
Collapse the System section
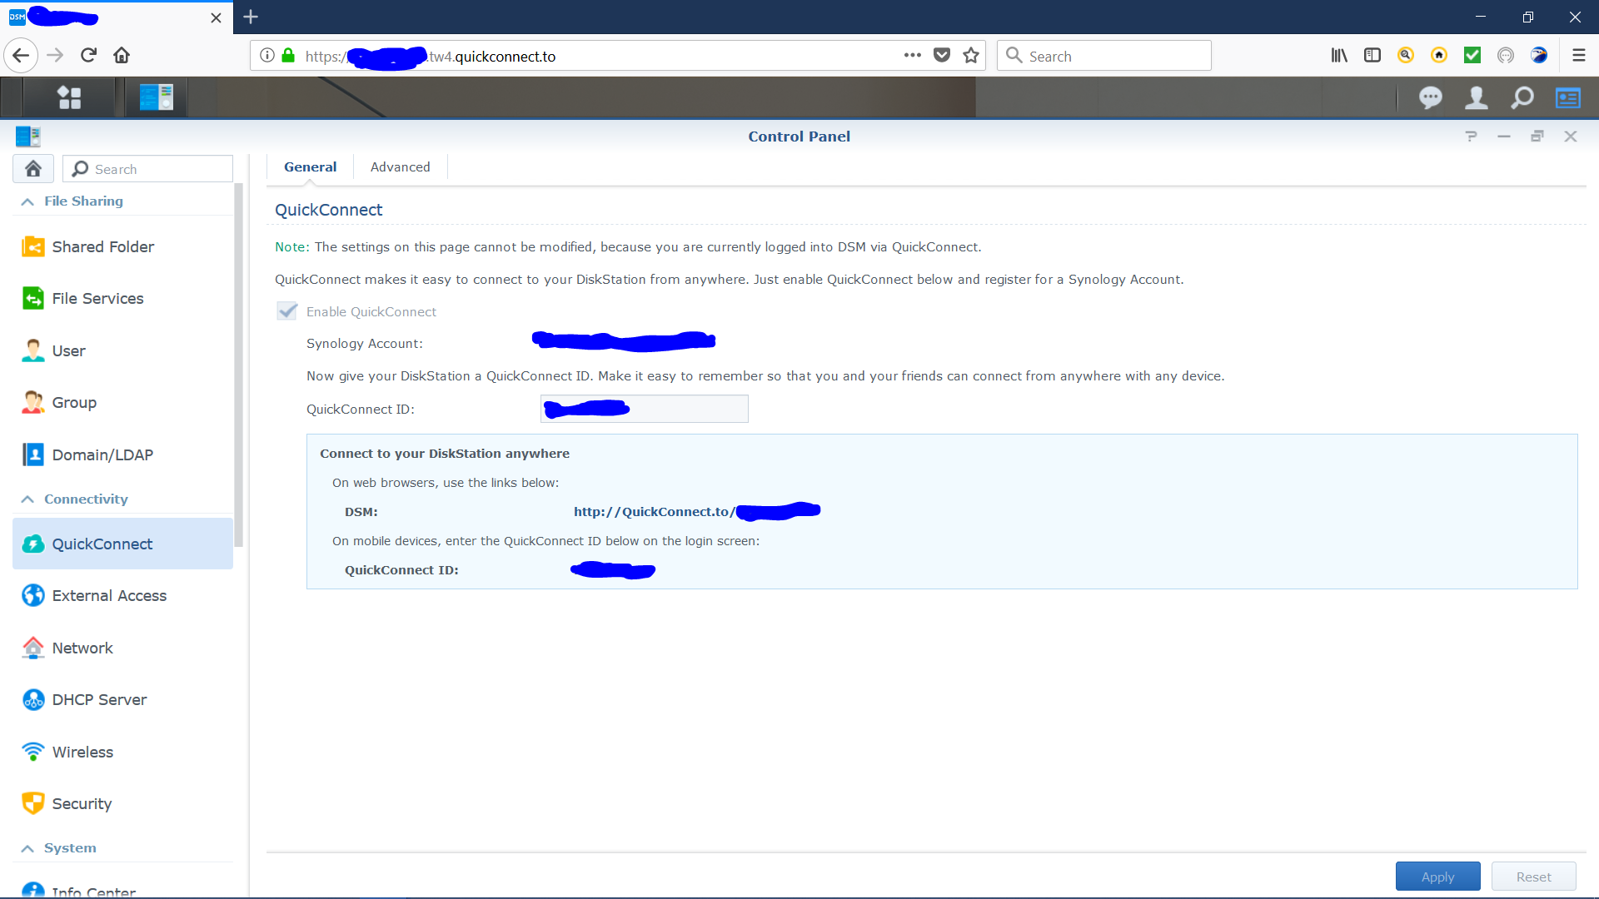pyautogui.click(x=27, y=848)
